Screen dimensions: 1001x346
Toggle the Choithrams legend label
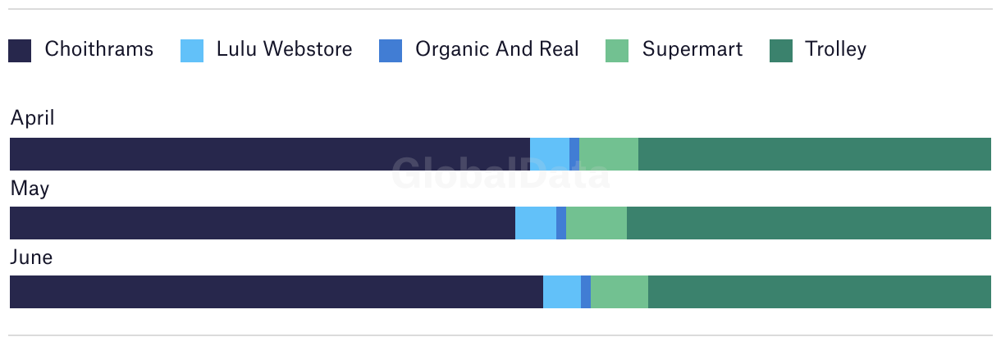click(99, 49)
